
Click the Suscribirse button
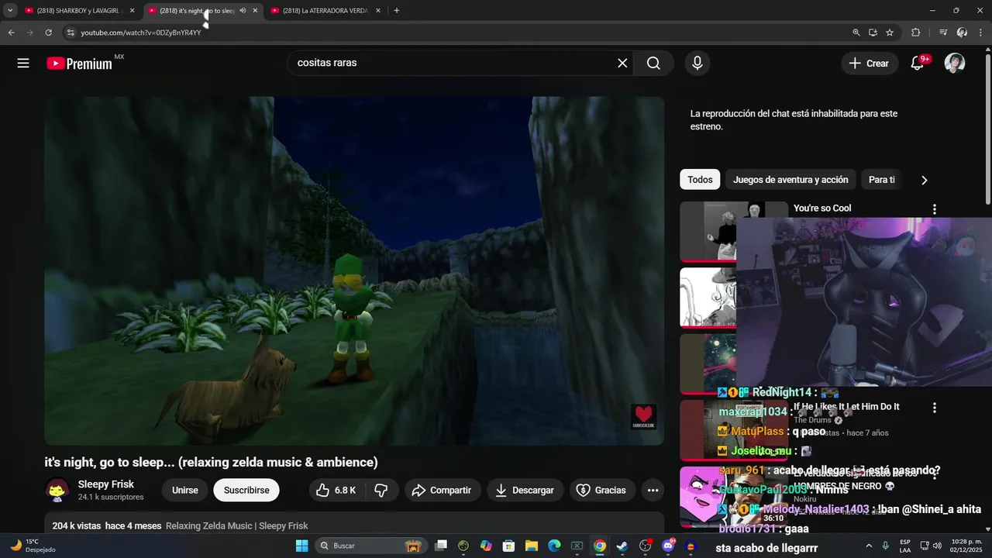pyautogui.click(x=246, y=490)
